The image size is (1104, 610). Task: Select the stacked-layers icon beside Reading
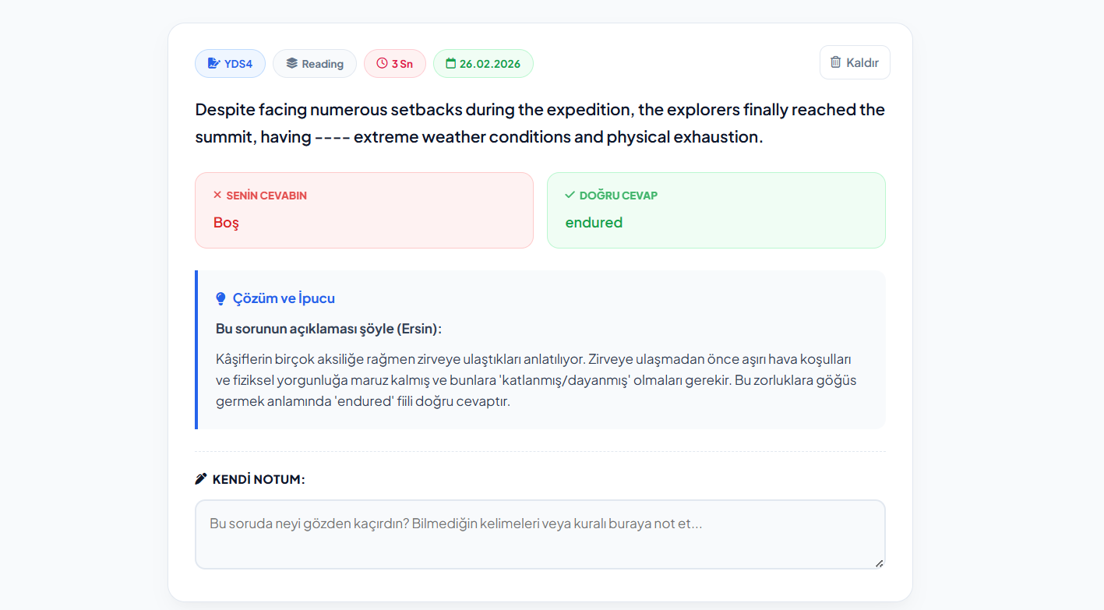(x=291, y=63)
